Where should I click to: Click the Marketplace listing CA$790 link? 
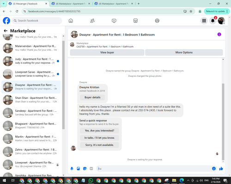pos(105,46)
